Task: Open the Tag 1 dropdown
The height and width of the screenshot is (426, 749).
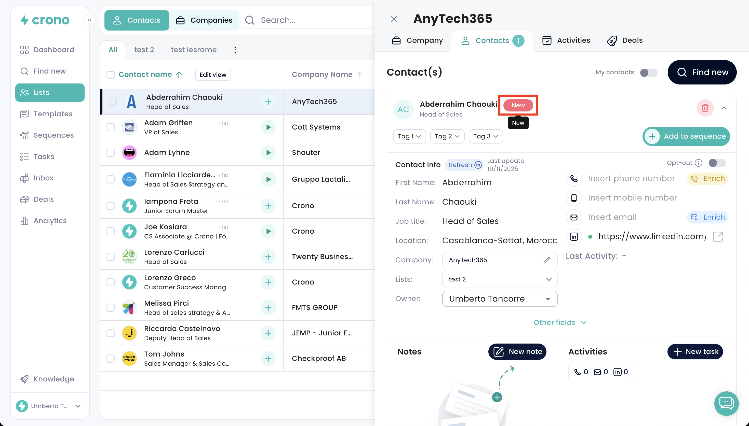Action: click(x=409, y=136)
